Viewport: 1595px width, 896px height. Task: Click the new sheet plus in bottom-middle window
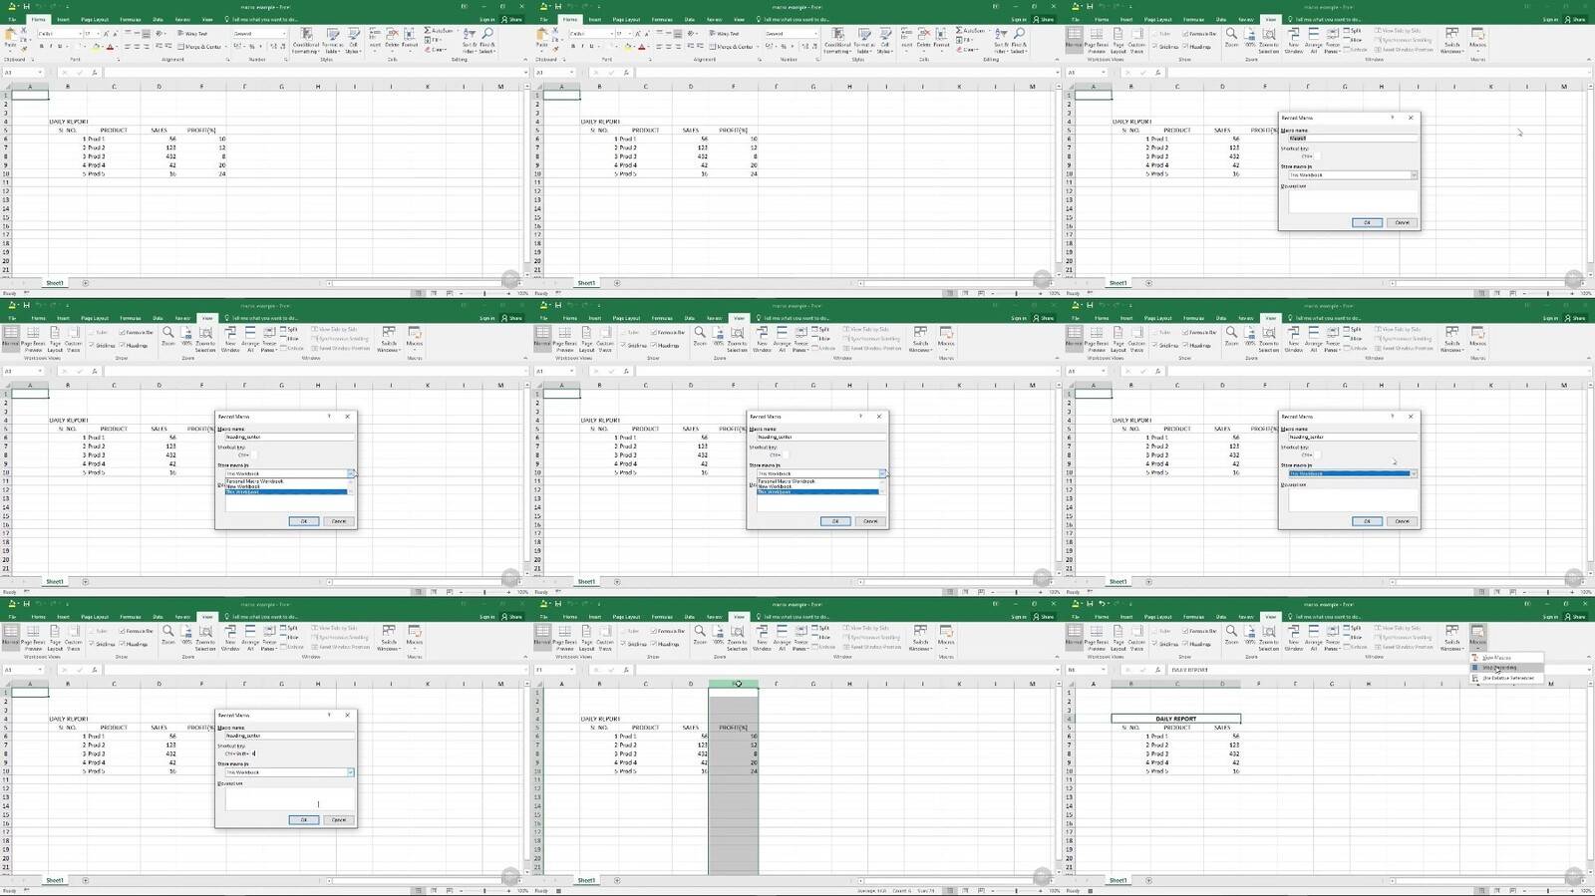click(616, 880)
